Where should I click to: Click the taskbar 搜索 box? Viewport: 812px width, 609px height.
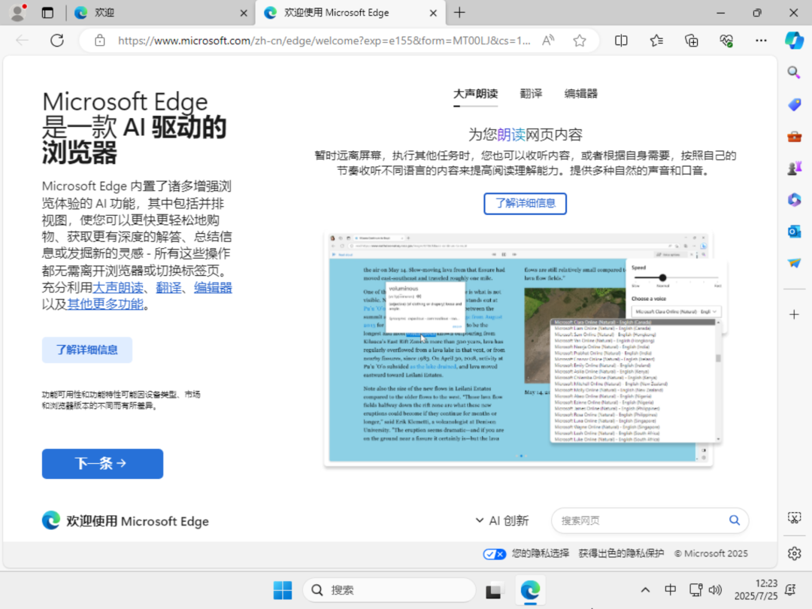coord(389,590)
